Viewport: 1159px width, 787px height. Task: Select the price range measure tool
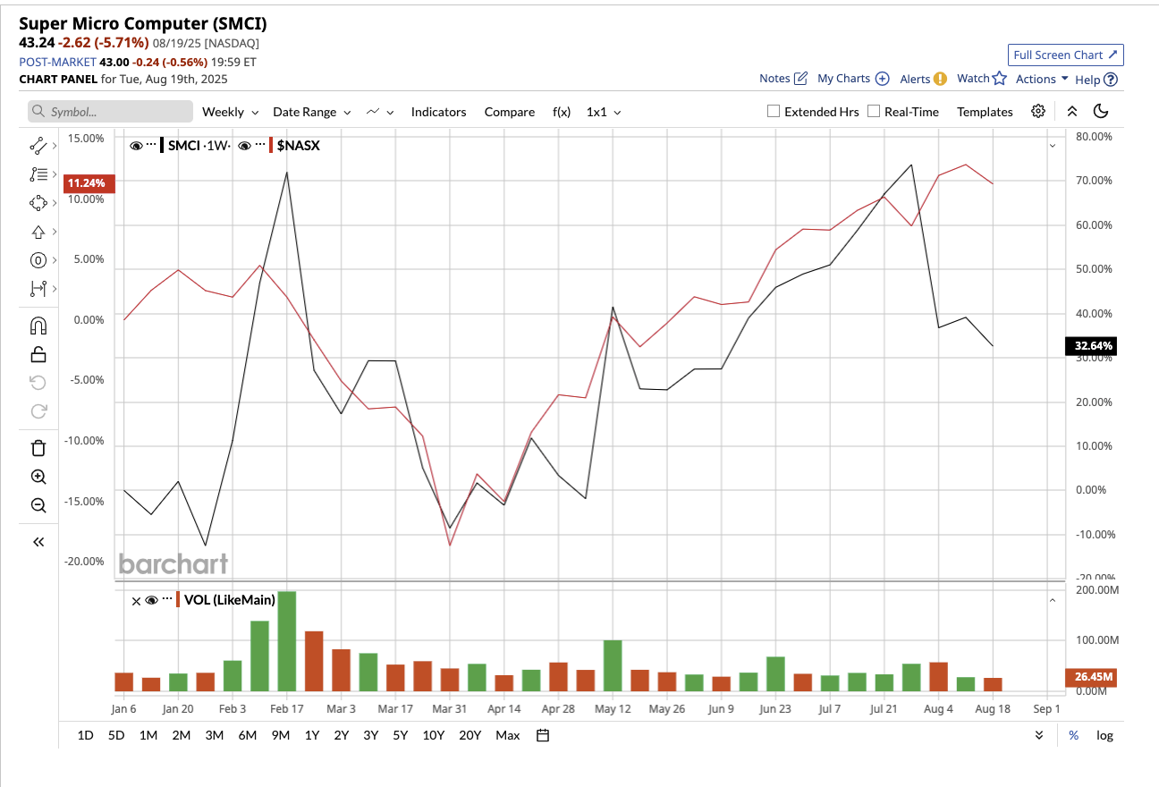[38, 289]
